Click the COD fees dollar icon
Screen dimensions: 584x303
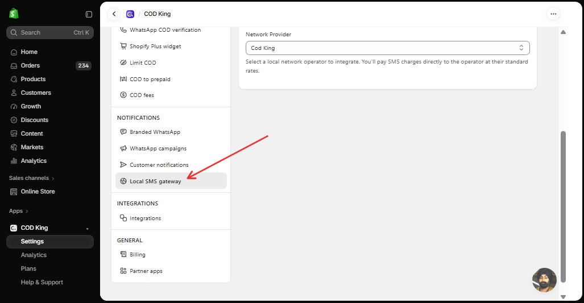123,95
